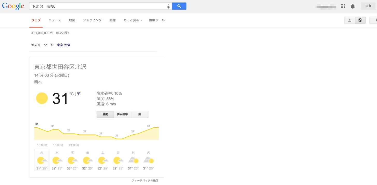Click the 共有 share button
This screenshot has width=377, height=185.
pos(368,6)
